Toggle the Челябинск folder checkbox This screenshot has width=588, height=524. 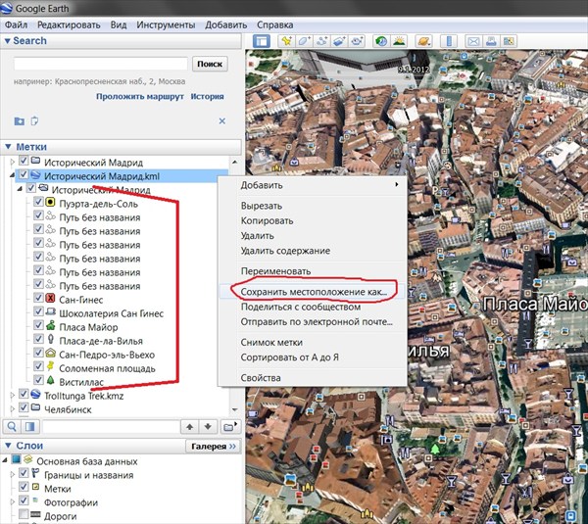[x=24, y=407]
